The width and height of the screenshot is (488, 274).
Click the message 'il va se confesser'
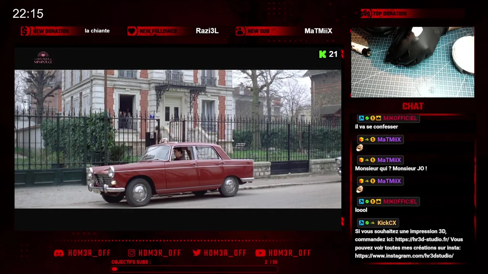[x=376, y=127]
